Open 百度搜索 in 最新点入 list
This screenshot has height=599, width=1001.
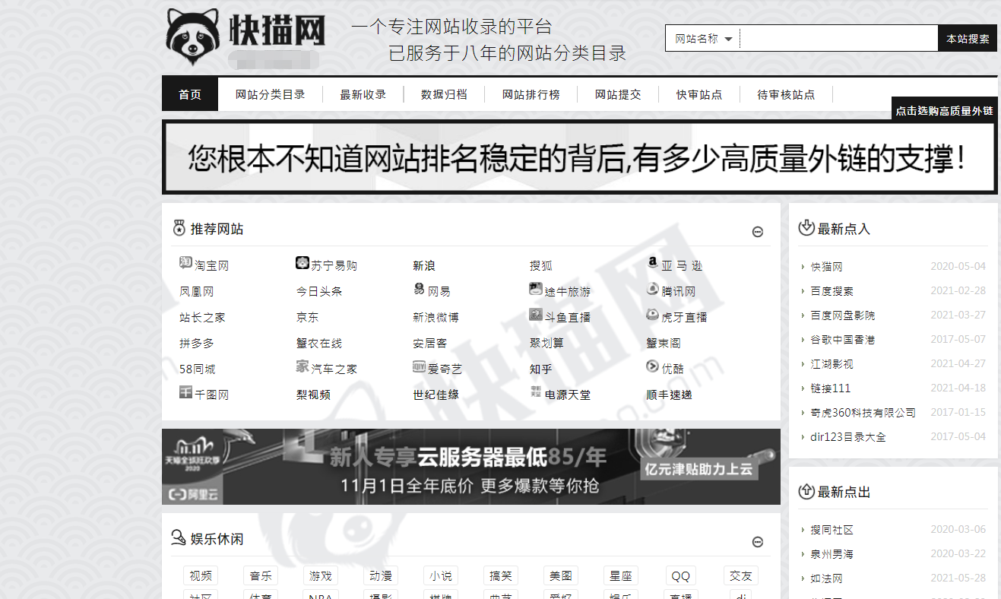[x=832, y=291]
